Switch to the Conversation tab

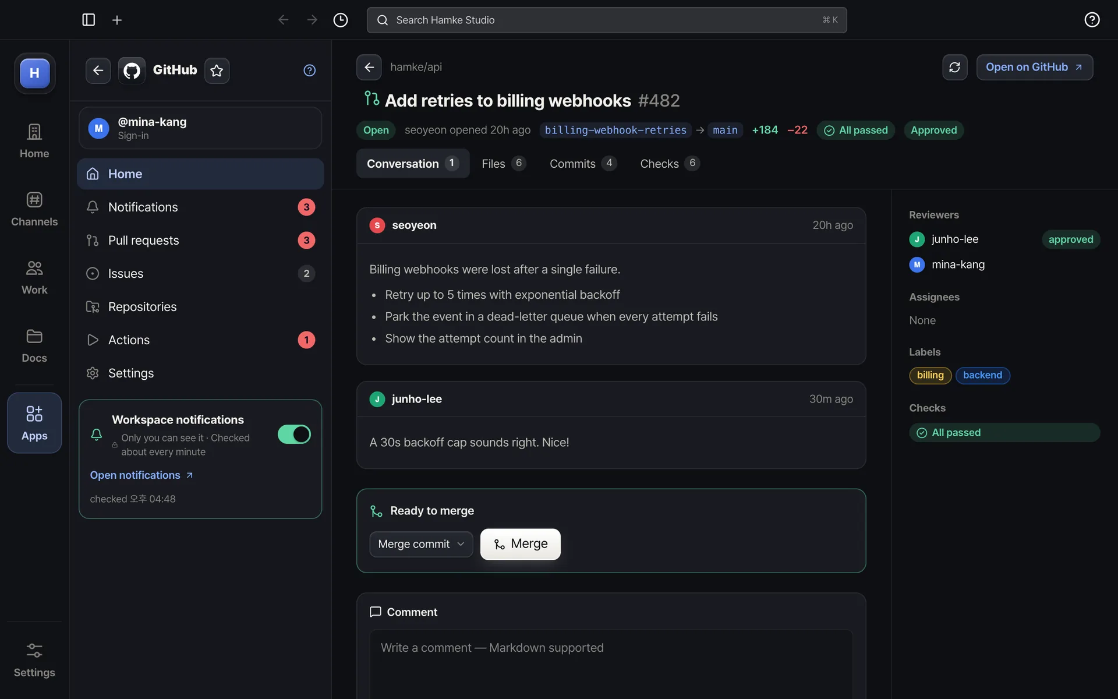(413, 164)
